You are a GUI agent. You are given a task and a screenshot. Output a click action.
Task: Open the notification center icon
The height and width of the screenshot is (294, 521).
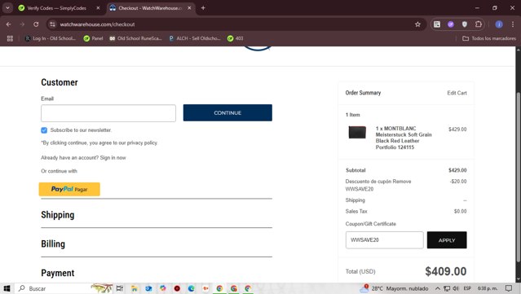[509, 288]
